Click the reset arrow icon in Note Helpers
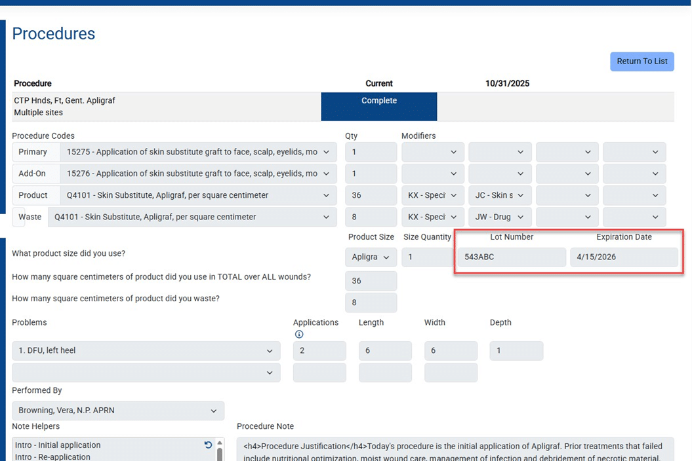The height and width of the screenshot is (461, 692). [x=208, y=445]
